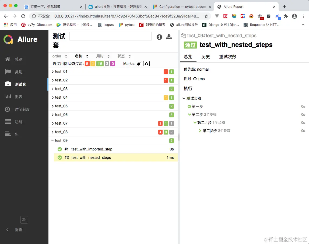The image size is (309, 244).
Task: Expand the test_04 suite
Action: tap(113, 98)
